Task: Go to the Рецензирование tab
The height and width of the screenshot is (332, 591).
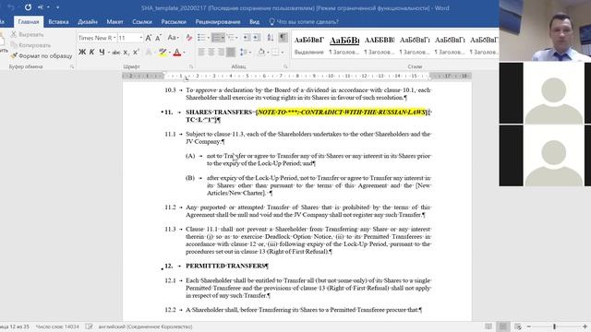Action: [218, 22]
